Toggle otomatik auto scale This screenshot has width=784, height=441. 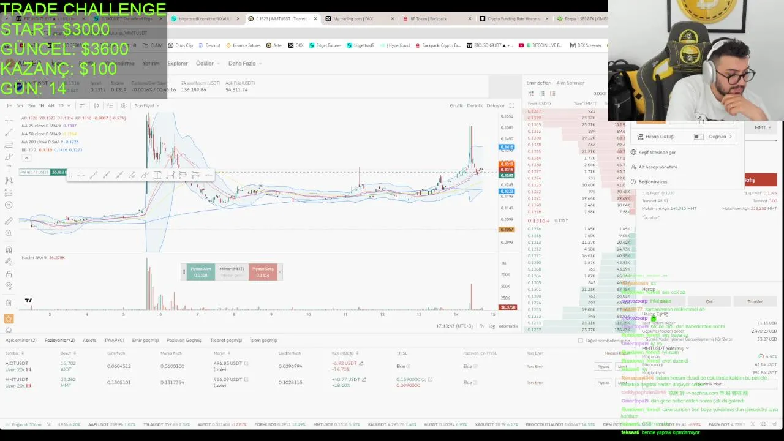pos(508,326)
